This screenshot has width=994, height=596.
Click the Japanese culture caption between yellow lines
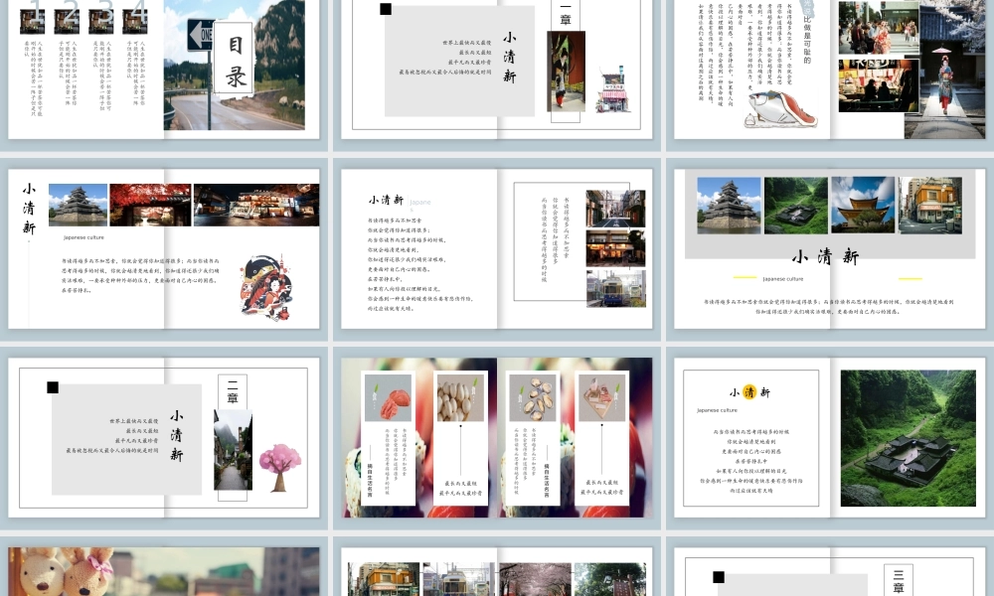tap(783, 279)
